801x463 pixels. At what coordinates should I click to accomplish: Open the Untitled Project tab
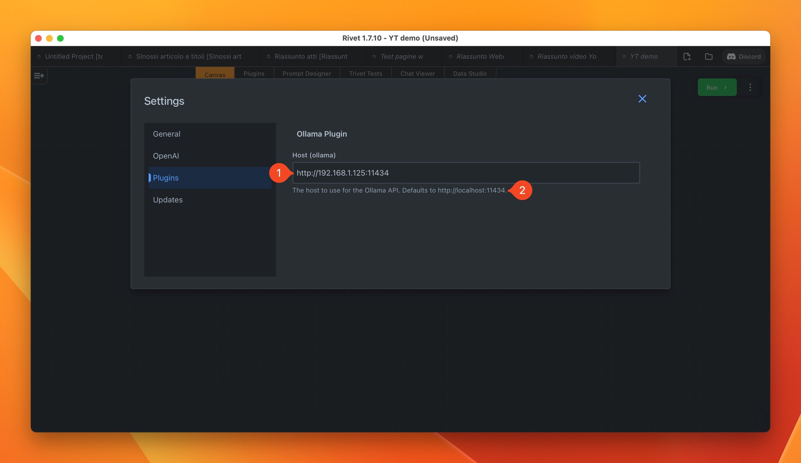[76, 56]
